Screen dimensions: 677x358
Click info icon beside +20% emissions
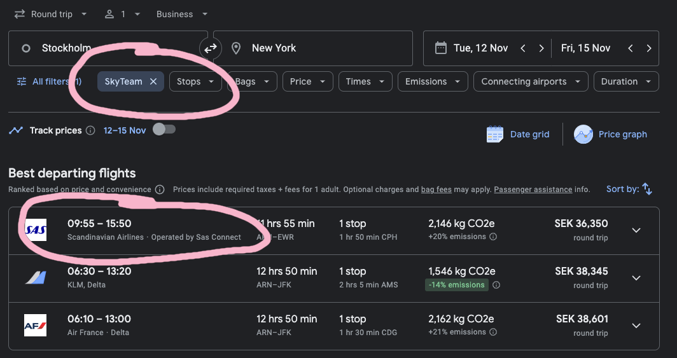point(493,237)
